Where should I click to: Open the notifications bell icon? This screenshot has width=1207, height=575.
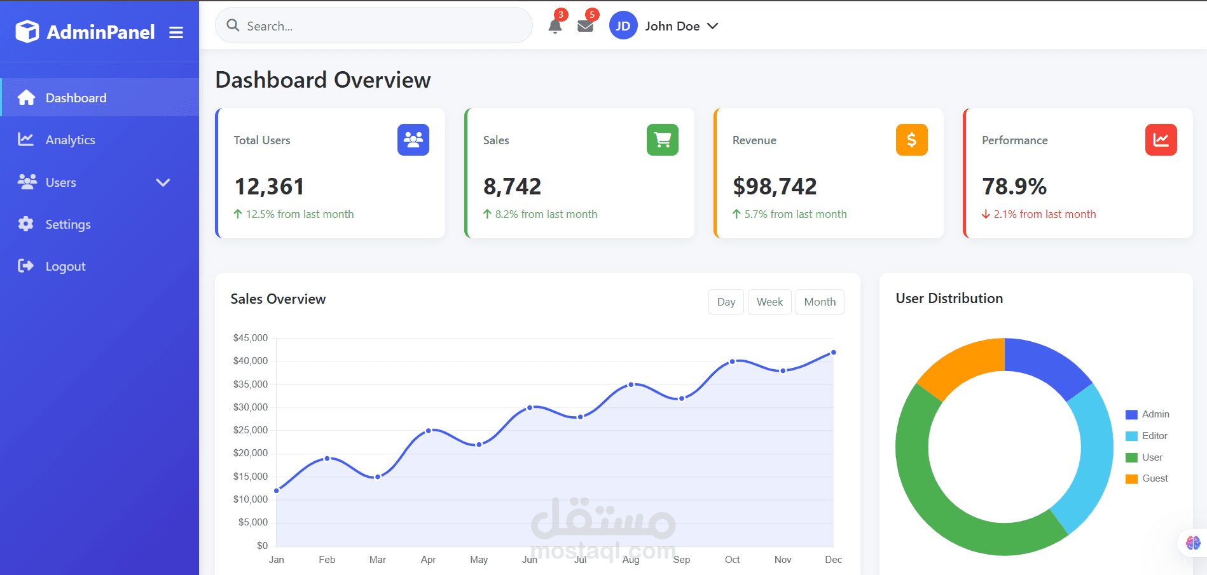[x=555, y=26]
